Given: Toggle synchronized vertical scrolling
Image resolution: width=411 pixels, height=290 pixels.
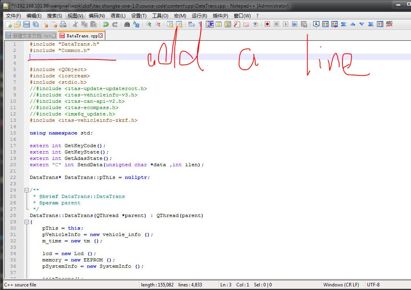Looking at the screenshot, I should coord(170,25).
